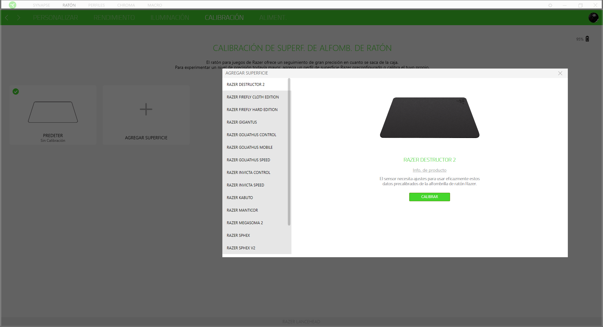Select Razer Invicta Control surface
Screen dimensions: 603x327
[255, 172]
